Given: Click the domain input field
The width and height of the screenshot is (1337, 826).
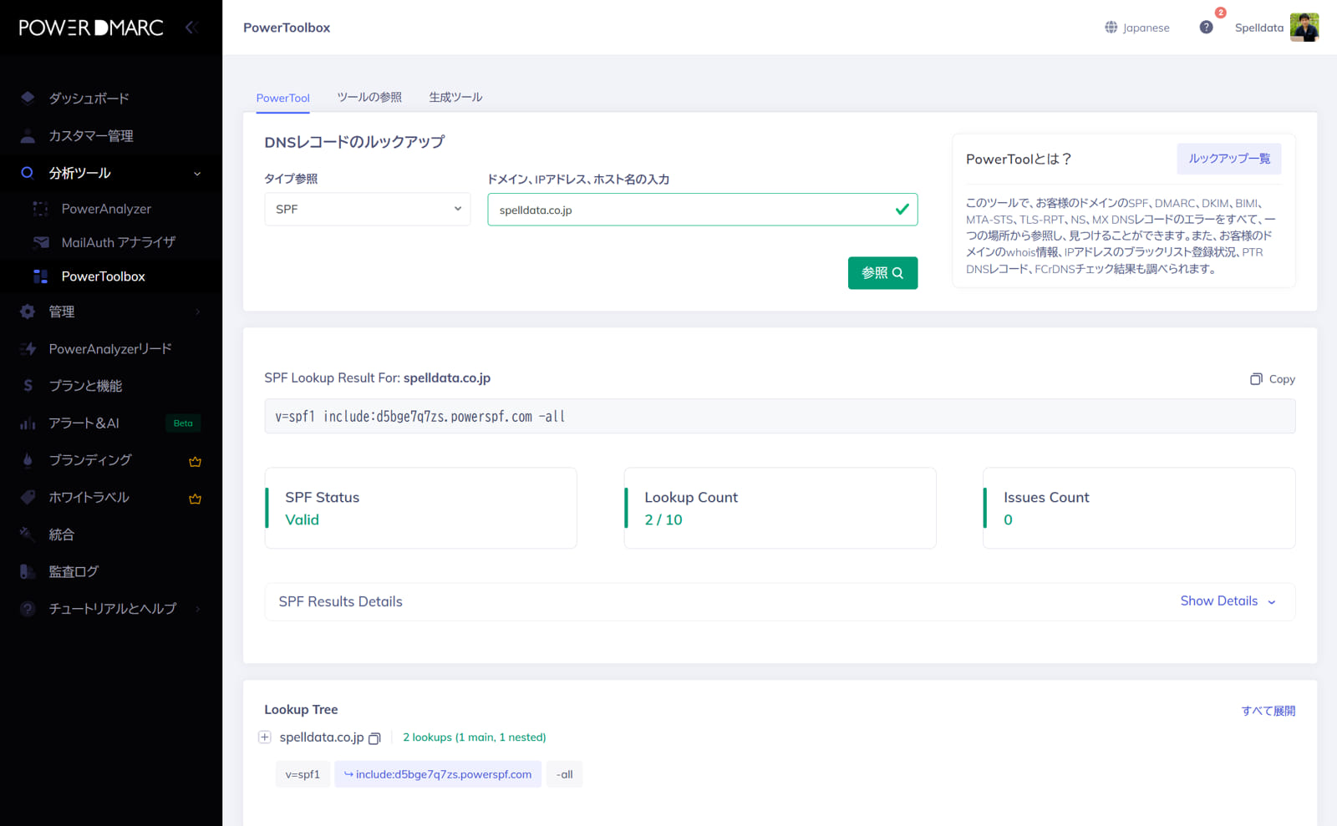Looking at the screenshot, I should click(702, 210).
